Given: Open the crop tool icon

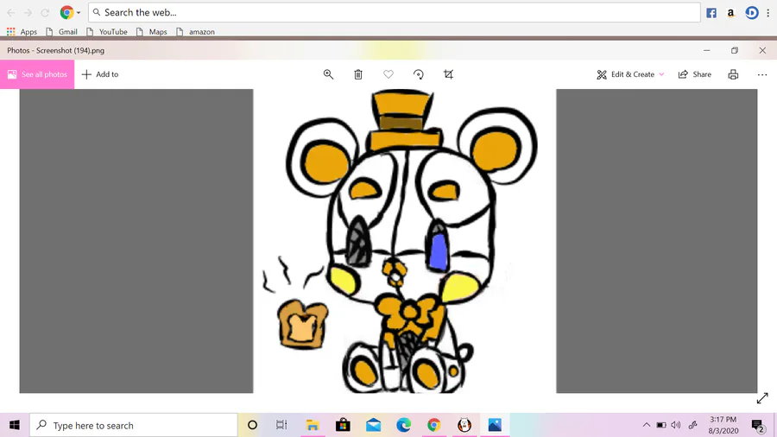Looking at the screenshot, I should click(x=448, y=74).
